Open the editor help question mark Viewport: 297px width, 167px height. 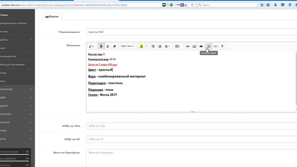(x=222, y=46)
